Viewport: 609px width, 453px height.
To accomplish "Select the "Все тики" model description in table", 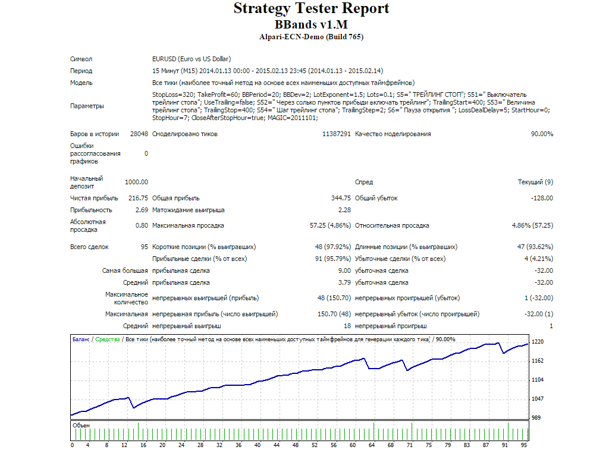I will [x=283, y=83].
